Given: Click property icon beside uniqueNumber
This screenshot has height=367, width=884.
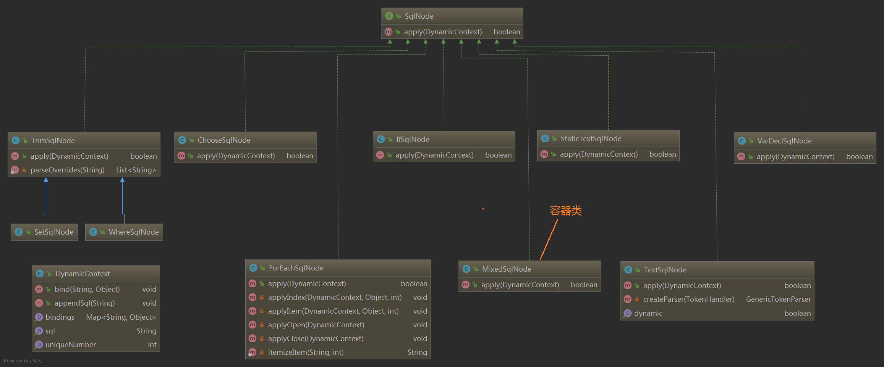Looking at the screenshot, I should 39,344.
